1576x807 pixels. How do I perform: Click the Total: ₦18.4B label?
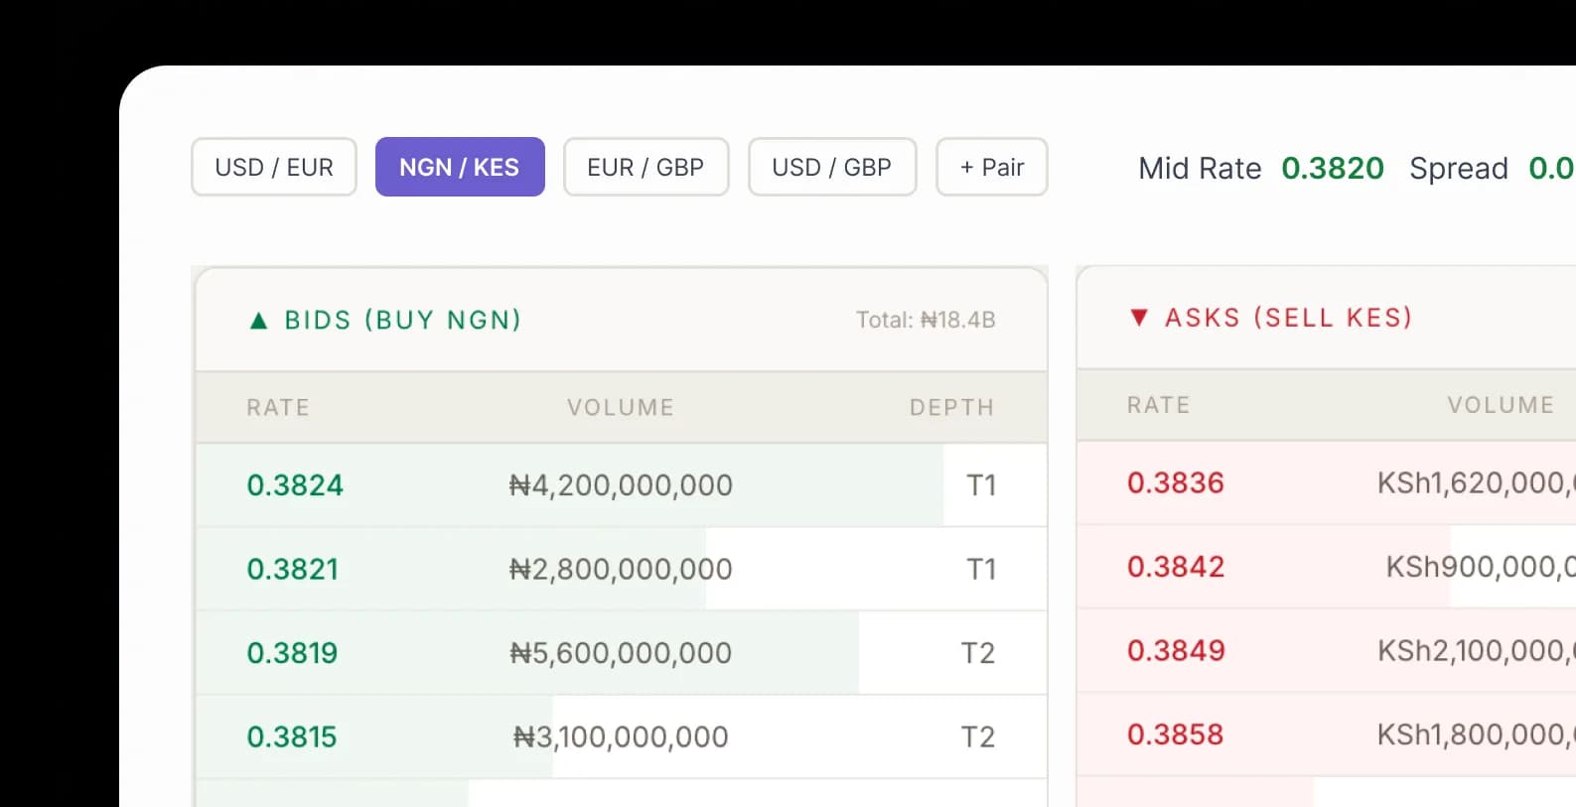pos(926,320)
